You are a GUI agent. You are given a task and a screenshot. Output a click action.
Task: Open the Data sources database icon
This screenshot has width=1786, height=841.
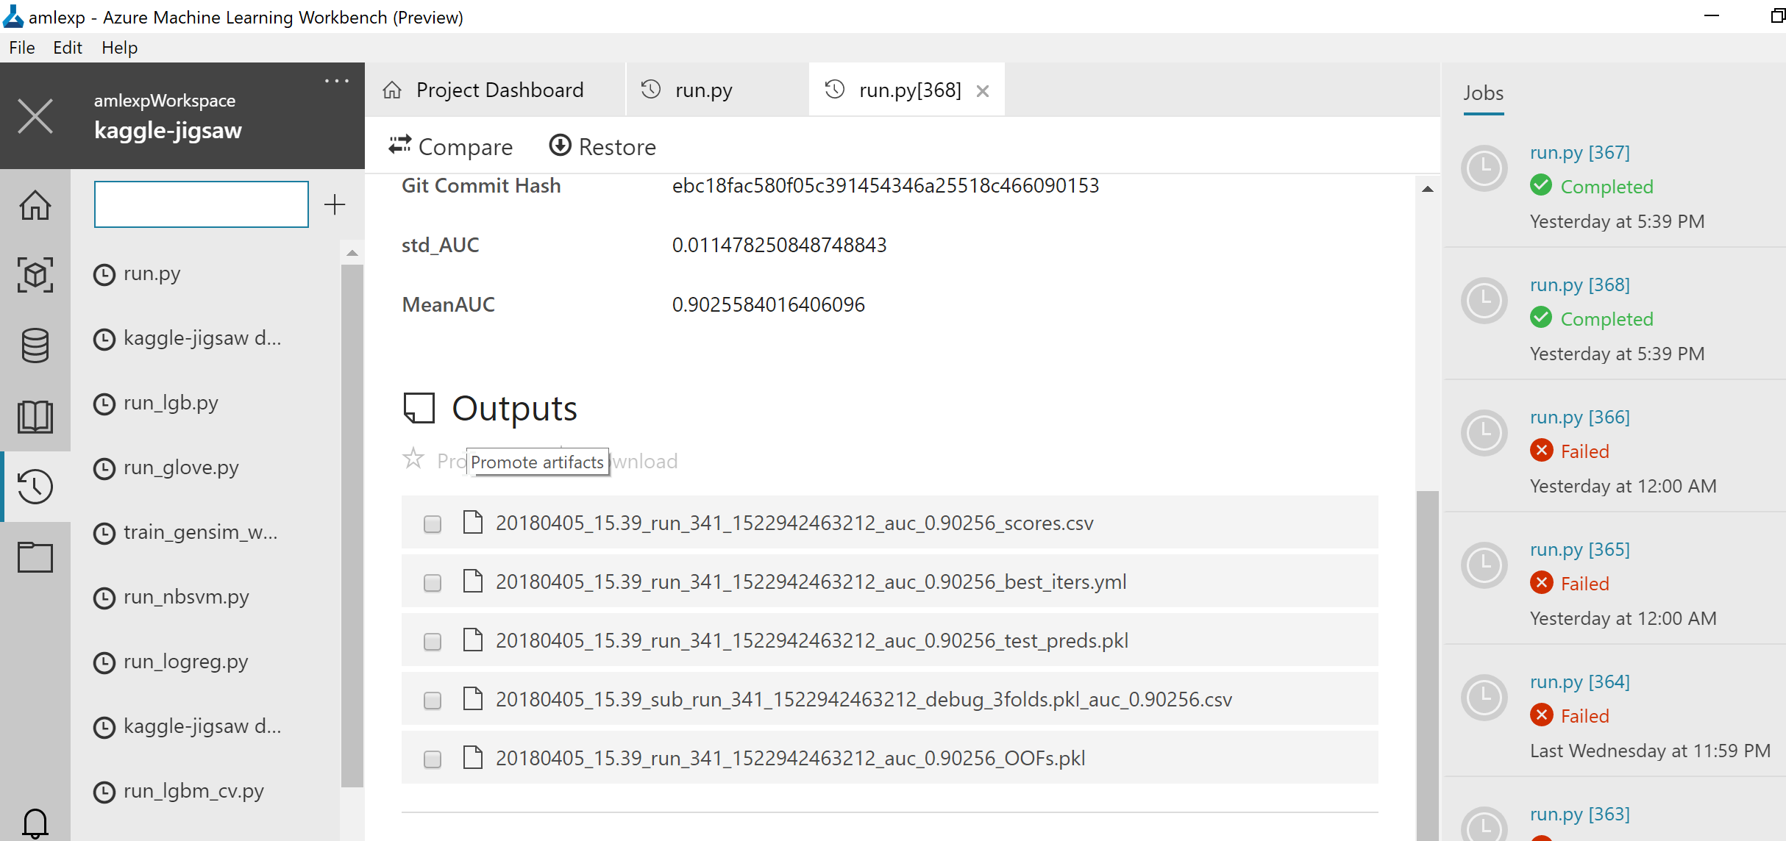click(35, 345)
